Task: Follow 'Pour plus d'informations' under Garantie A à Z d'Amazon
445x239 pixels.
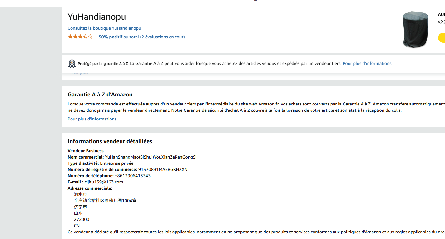Action: (92, 119)
